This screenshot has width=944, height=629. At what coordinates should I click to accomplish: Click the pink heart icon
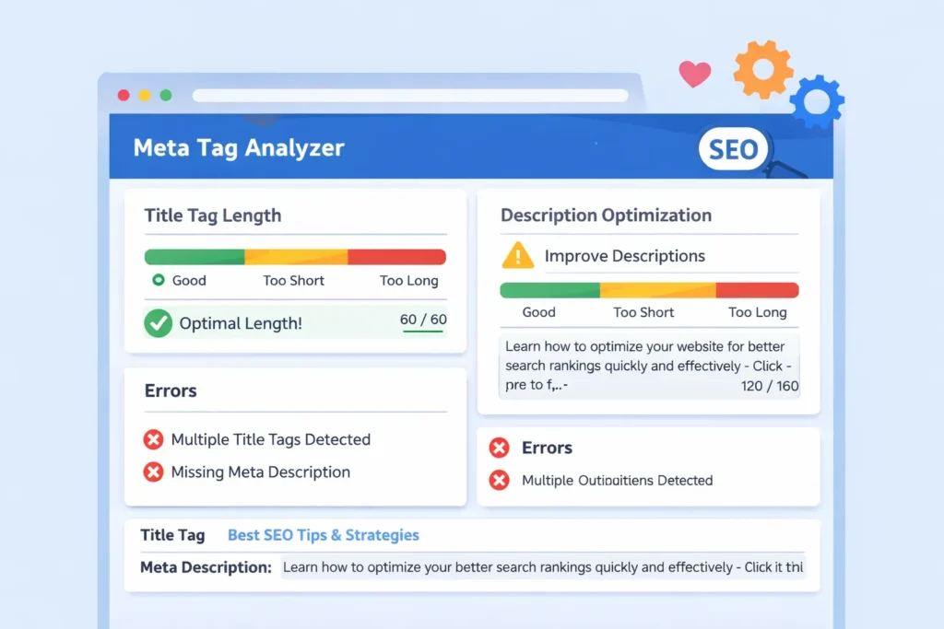pos(694,74)
